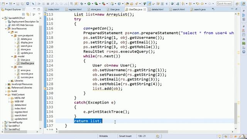Viewport: 247px width, 139px height.
Task: Switch to the delete.html tab
Action: coord(156,9)
